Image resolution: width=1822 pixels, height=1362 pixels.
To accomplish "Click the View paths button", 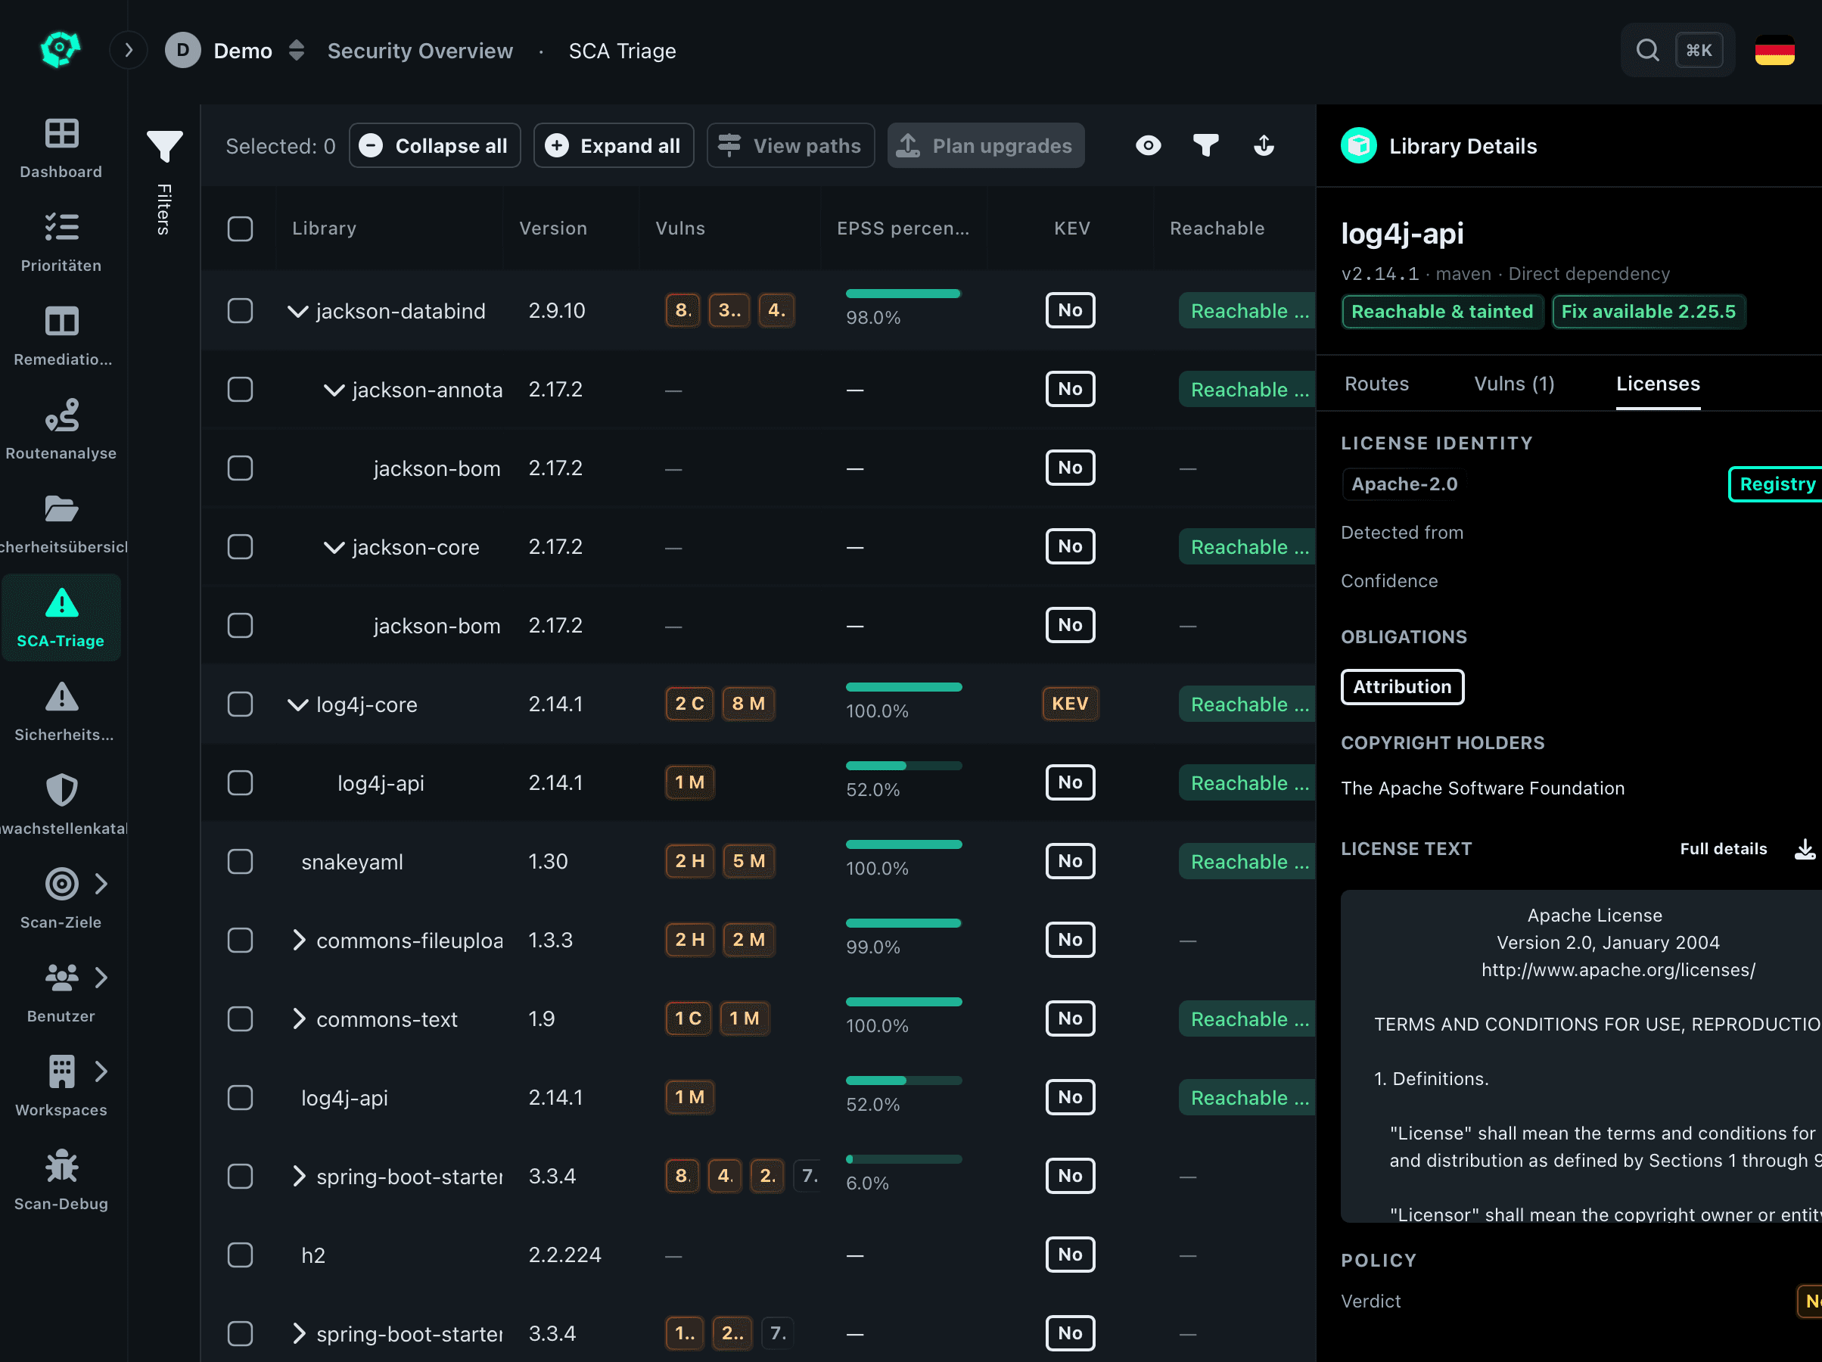I will coord(791,146).
